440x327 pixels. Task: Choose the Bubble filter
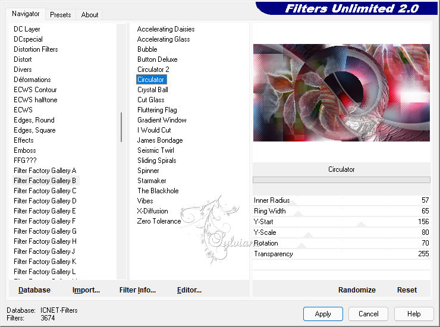pos(147,49)
